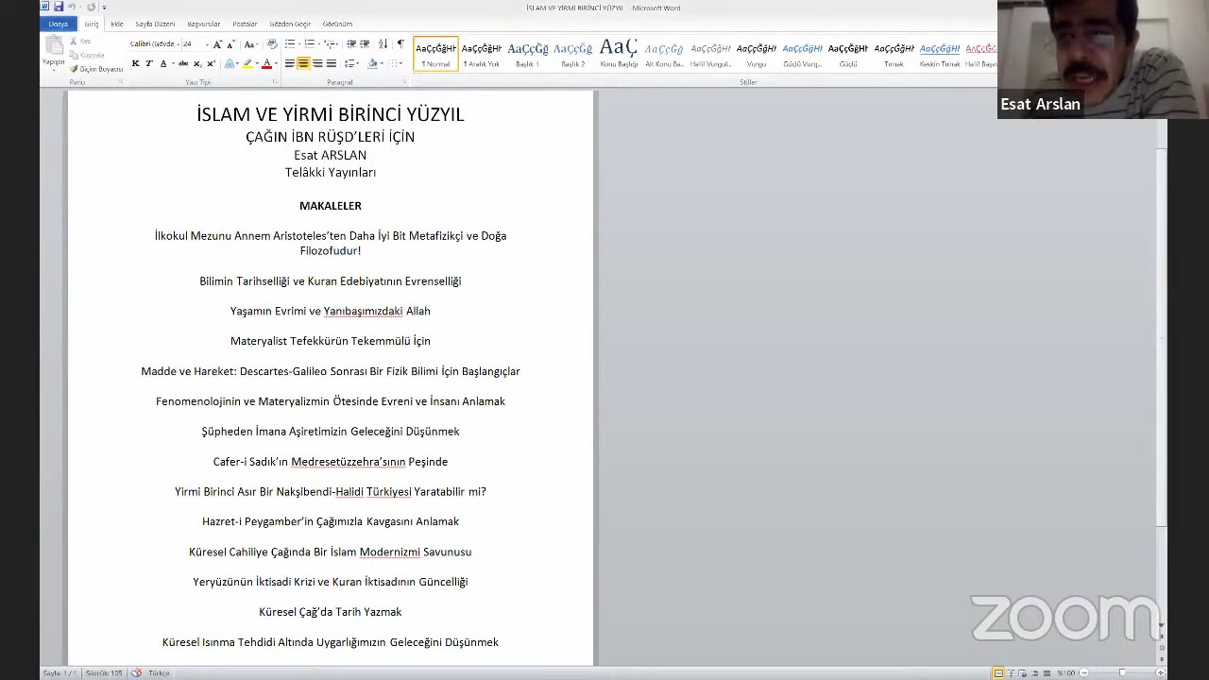Open the Dosya file tab

tap(59, 24)
